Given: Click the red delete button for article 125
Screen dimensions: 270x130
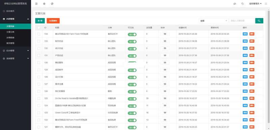Looking at the screenshot, I should tap(252, 98).
